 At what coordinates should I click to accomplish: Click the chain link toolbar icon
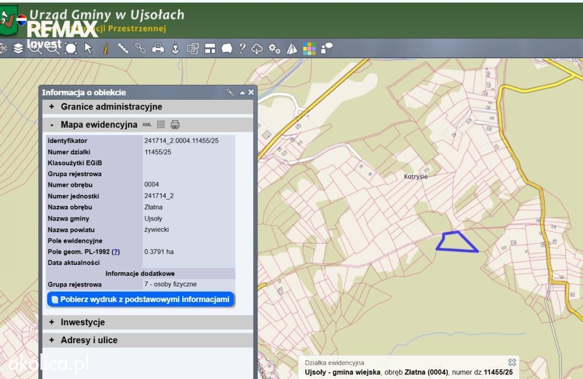(140, 48)
